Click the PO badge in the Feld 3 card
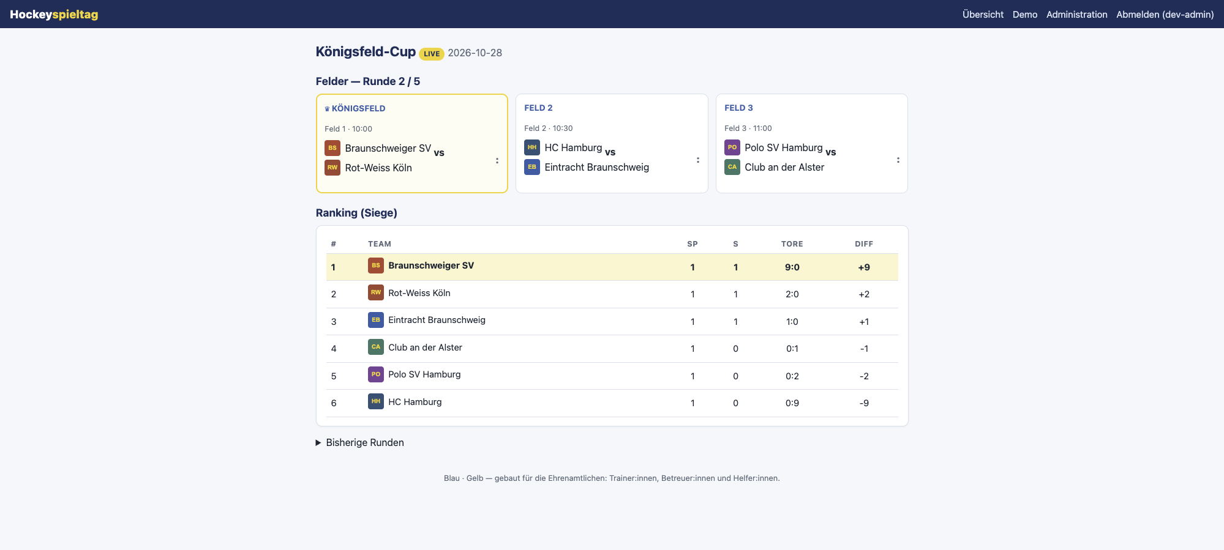The width and height of the screenshot is (1224, 550). 732,147
